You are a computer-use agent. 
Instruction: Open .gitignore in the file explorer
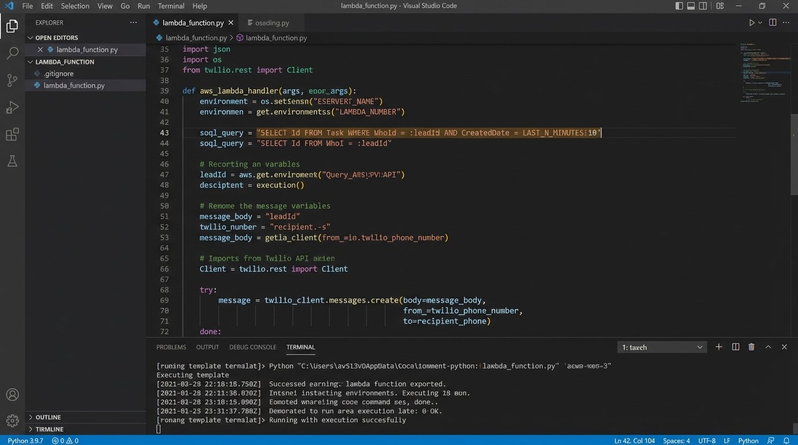(x=59, y=74)
